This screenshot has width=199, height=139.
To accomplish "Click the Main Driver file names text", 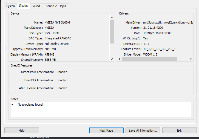I will click(x=168, y=22).
